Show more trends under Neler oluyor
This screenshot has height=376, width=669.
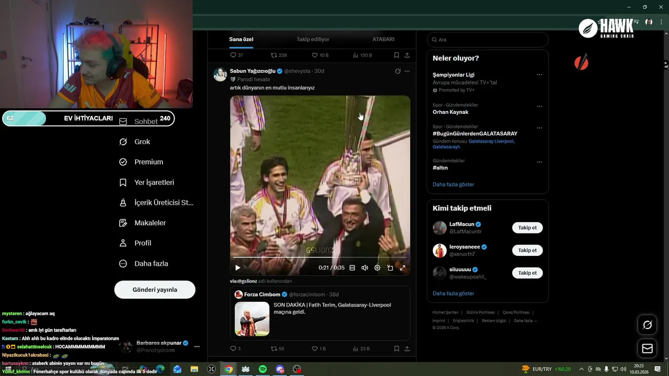453,184
